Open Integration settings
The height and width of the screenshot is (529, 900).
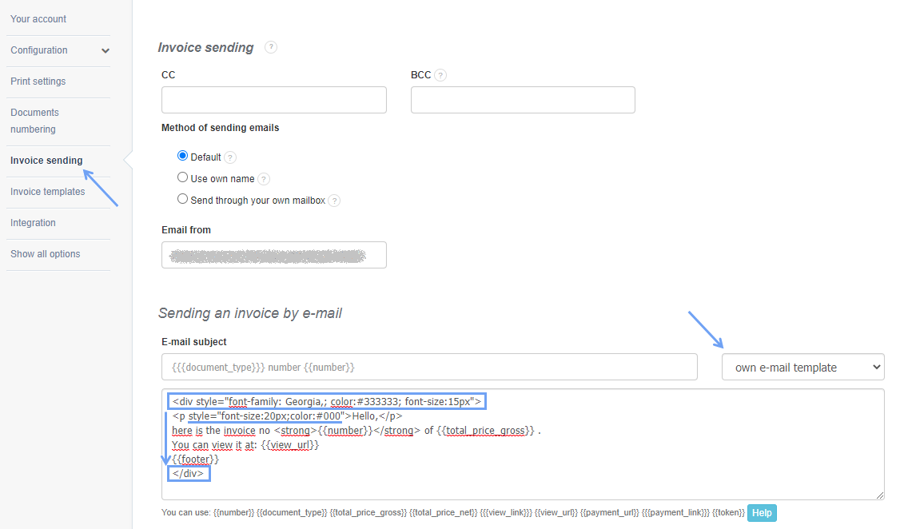(x=33, y=222)
